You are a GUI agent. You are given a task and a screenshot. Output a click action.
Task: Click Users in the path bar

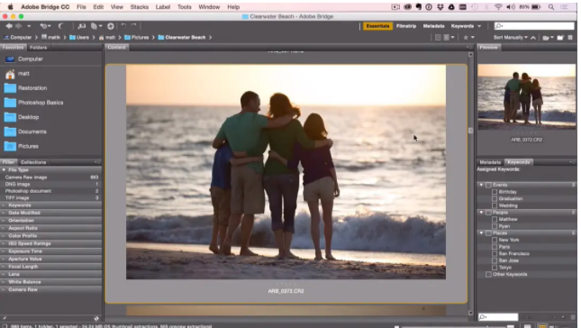pos(83,38)
